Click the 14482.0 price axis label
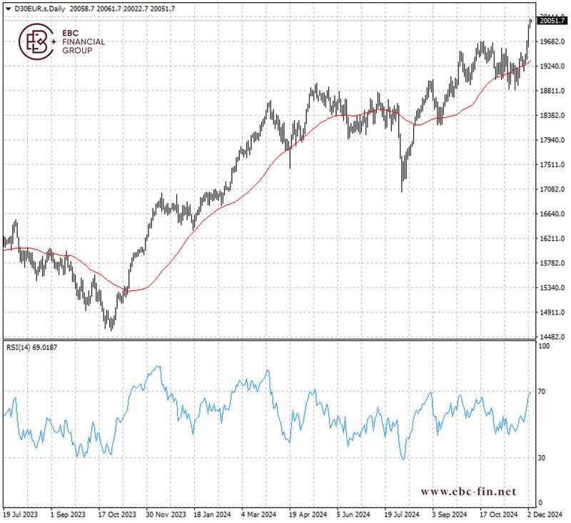The image size is (571, 523). point(550,337)
